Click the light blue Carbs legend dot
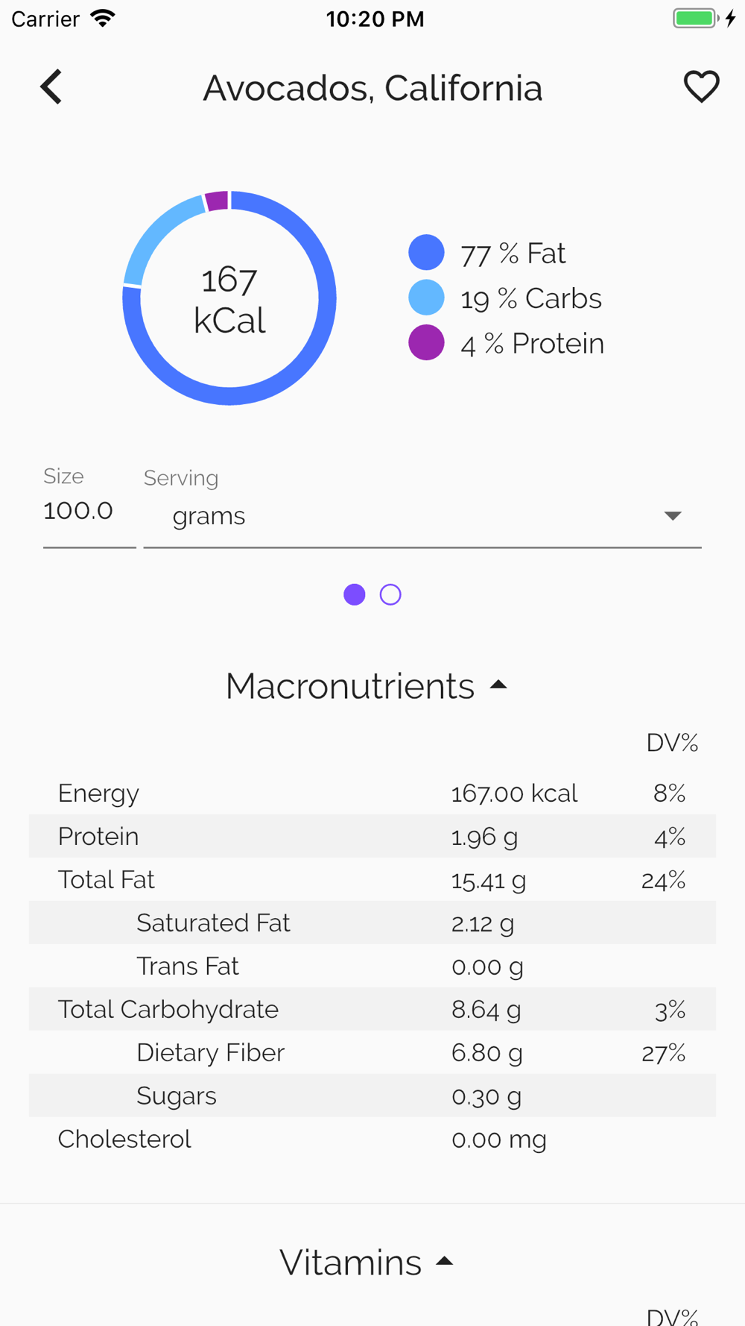 426,298
